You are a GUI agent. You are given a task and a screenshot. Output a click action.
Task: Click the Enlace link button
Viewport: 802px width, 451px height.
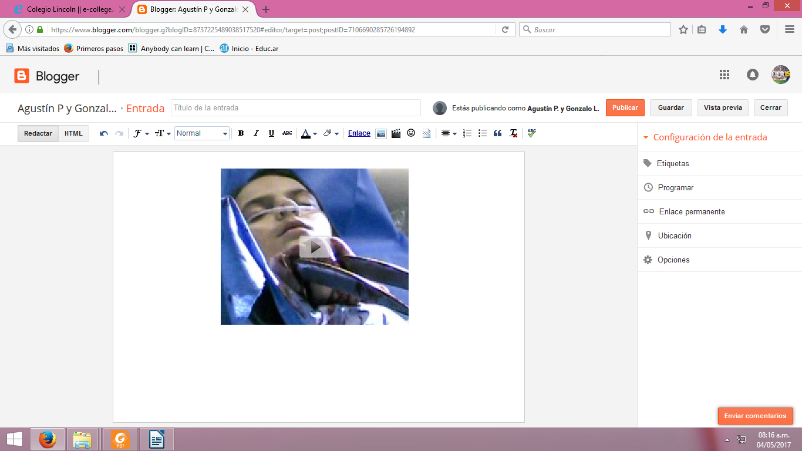pos(359,133)
